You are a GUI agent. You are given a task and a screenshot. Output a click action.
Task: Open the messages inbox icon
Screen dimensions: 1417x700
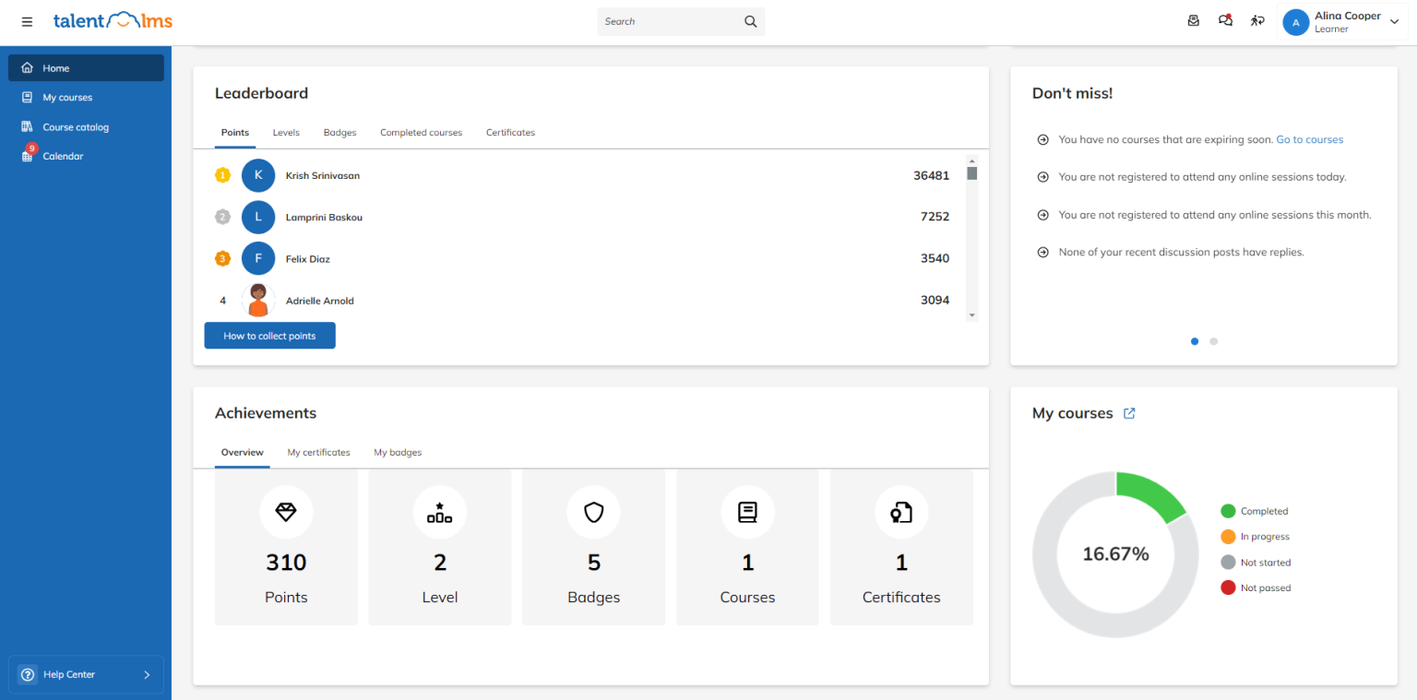(x=1193, y=20)
